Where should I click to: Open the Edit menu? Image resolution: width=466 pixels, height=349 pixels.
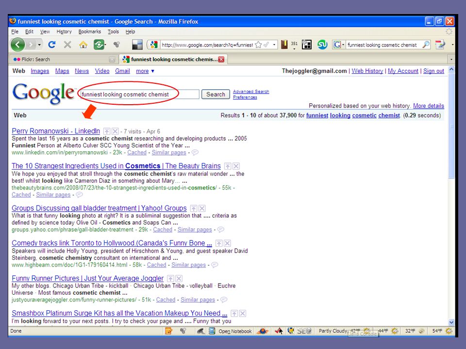click(x=29, y=32)
